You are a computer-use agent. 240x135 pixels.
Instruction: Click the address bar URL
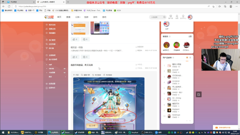click(32, 6)
